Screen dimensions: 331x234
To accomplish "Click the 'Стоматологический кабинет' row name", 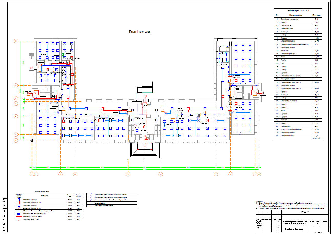I will click(291, 129).
